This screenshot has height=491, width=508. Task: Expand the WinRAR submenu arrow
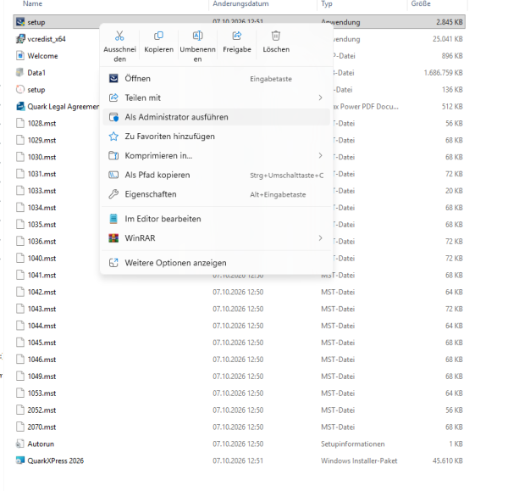pos(320,238)
